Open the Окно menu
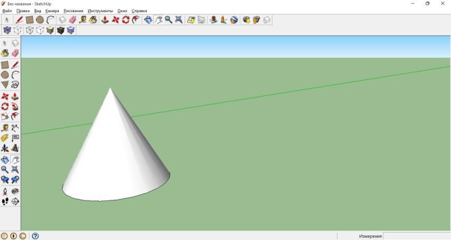The width and height of the screenshot is (451, 240). pos(122,11)
